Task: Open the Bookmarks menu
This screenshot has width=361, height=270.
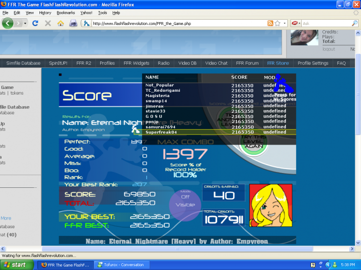Action: click(x=65, y=12)
